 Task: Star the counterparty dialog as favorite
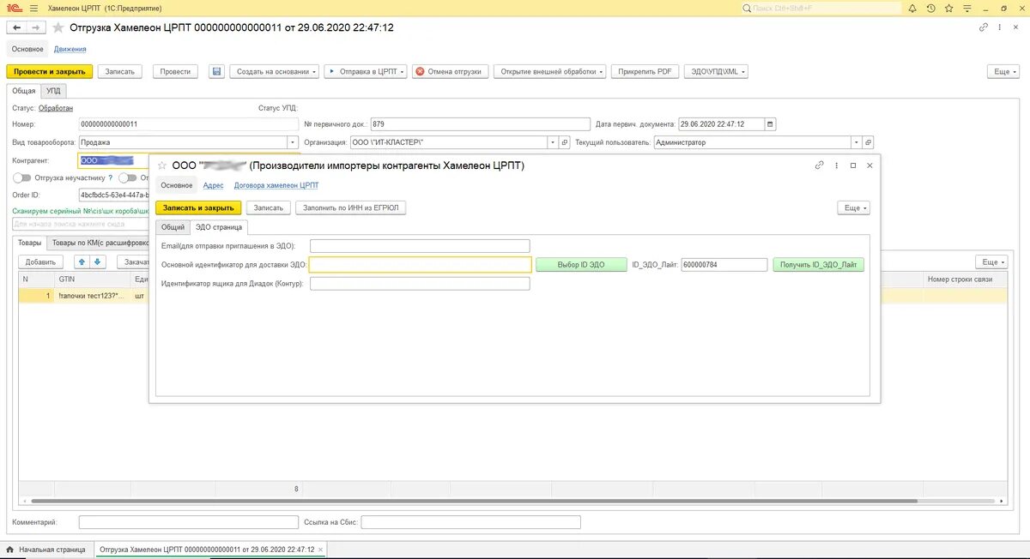(161, 165)
